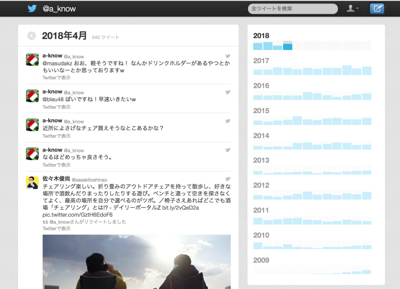Click the bird icon on 近所によさげなチェア tweet
Screen dimensions: 400x289
tap(228, 121)
